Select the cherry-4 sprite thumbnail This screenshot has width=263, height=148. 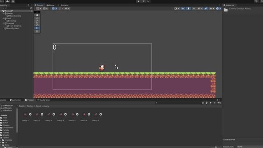pos(60,114)
